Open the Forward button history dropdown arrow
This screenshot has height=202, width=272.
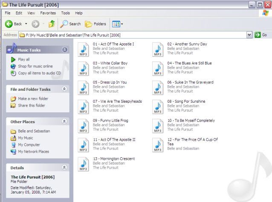click(x=43, y=24)
